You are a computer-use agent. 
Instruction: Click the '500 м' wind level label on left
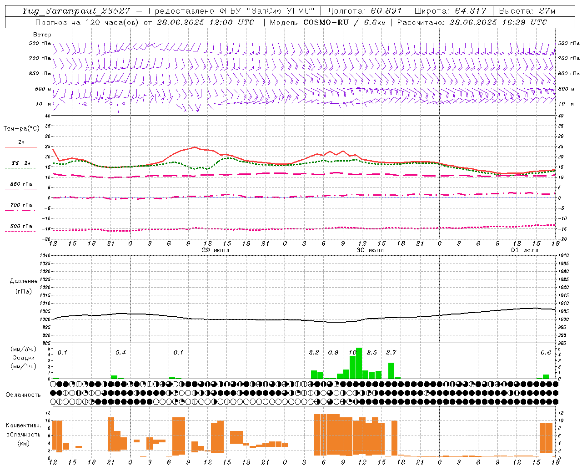pos(43,89)
